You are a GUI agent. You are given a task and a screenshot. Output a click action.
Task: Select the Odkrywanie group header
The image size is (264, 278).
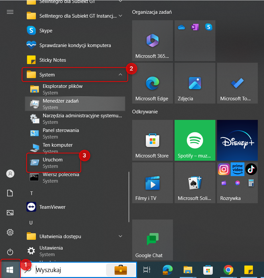145,112
